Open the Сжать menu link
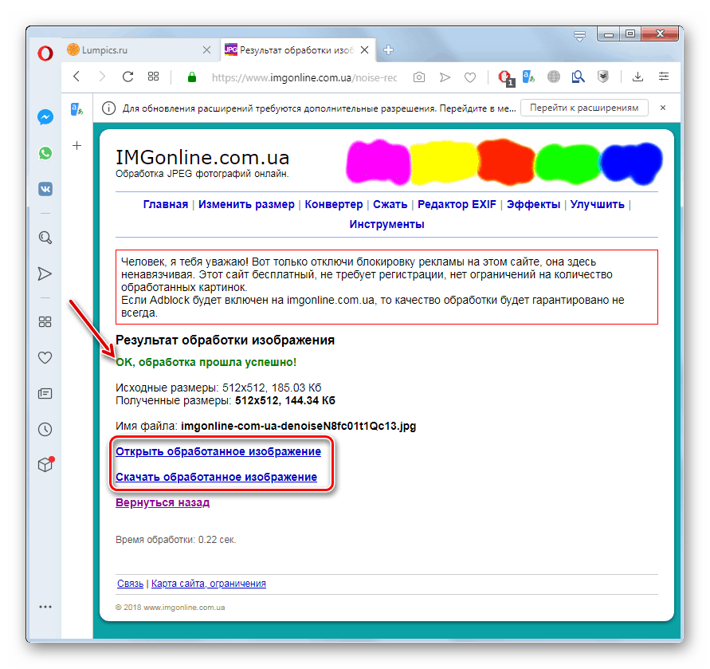Screen dimensions: 710x669 tap(390, 204)
